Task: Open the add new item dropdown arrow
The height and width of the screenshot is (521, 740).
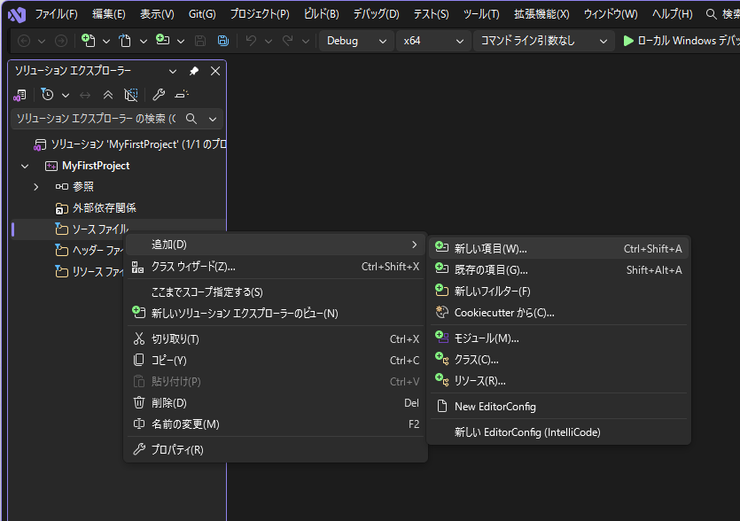Action: tap(181, 42)
